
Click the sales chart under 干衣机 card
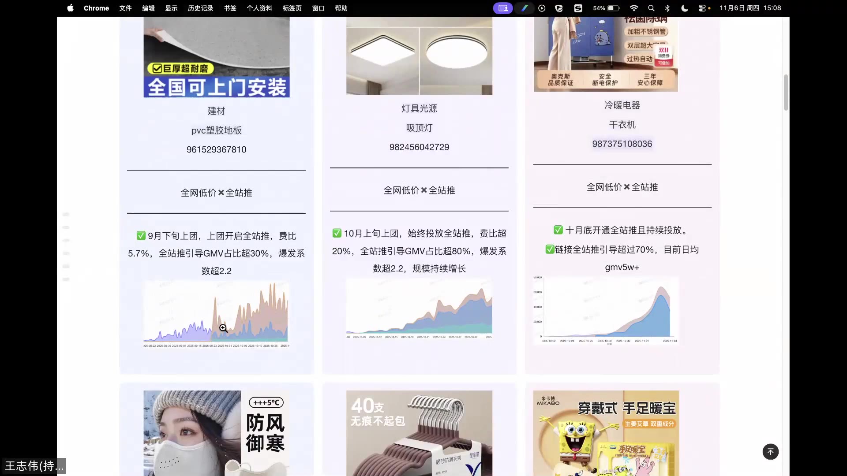606,311
